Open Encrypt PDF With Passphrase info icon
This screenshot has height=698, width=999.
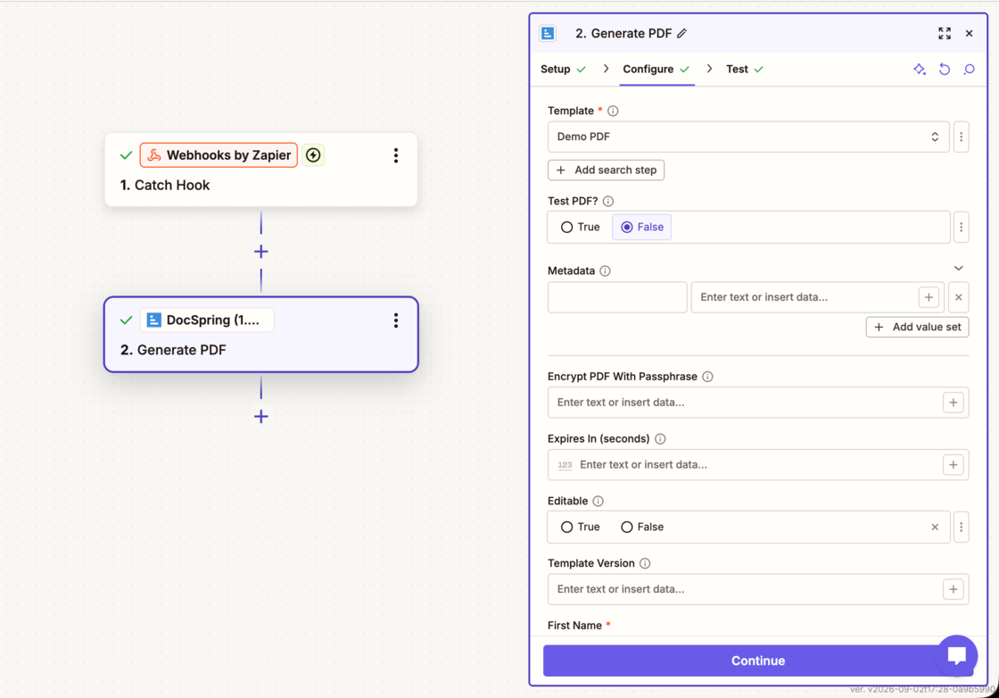tap(708, 377)
